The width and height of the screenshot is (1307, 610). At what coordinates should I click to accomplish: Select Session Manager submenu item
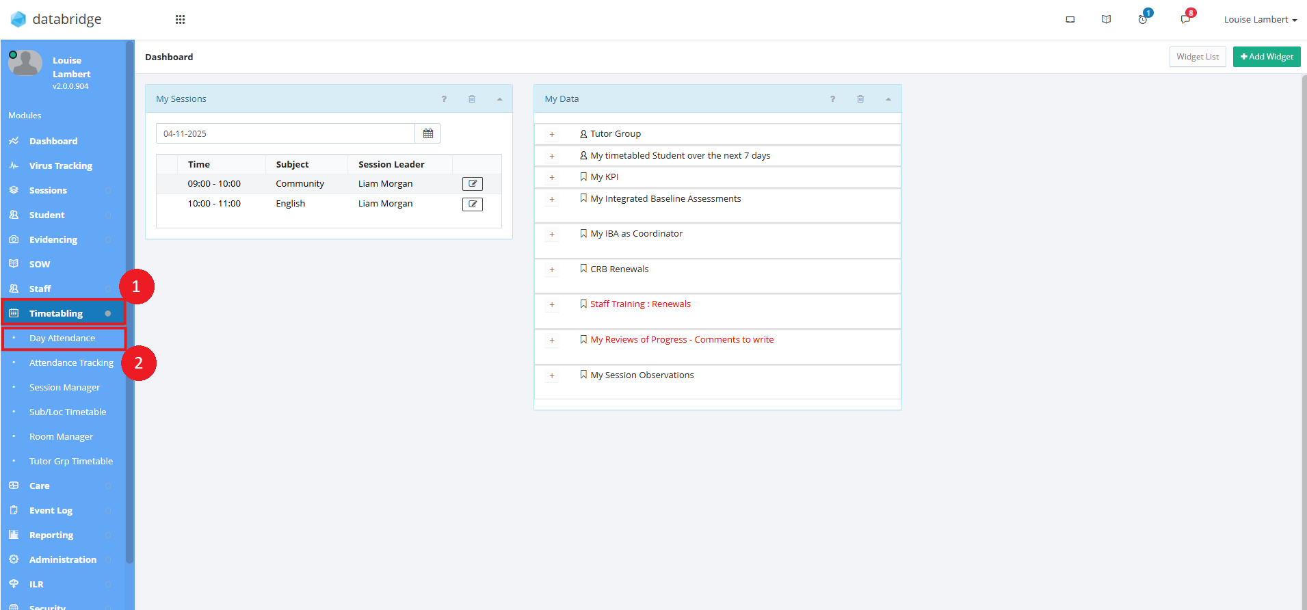[x=63, y=387]
